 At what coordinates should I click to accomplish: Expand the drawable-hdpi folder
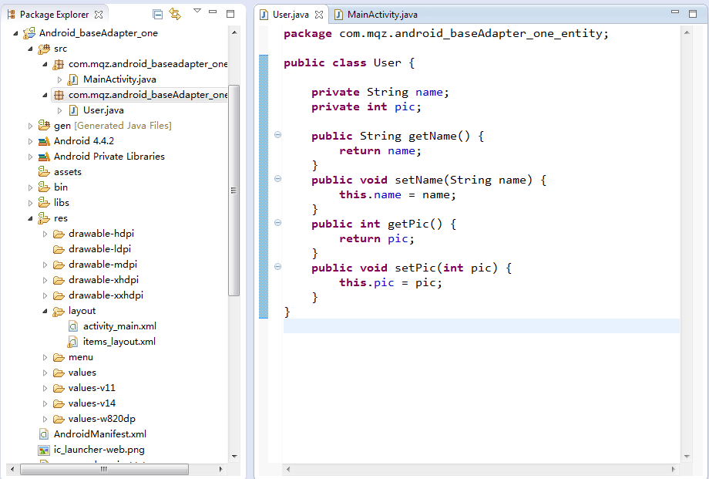[45, 234]
